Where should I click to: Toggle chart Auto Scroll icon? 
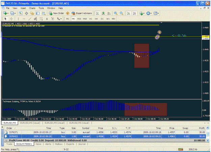[129, 13]
